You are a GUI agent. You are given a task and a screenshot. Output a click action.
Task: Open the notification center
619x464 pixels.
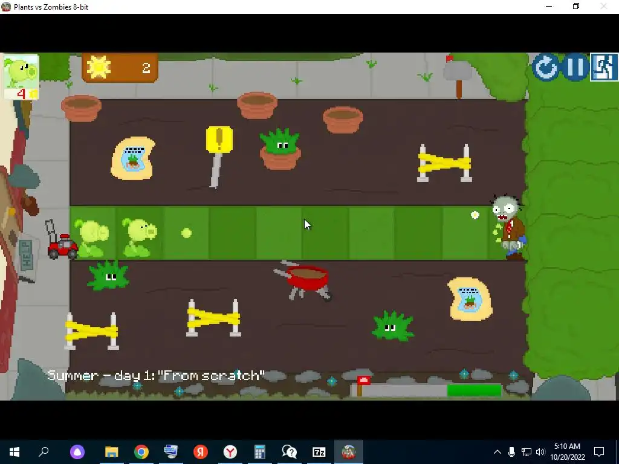[599, 452]
